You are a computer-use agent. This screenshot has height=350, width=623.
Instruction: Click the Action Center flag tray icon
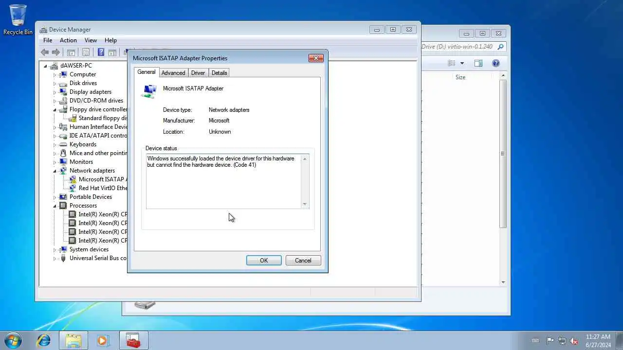point(550,341)
